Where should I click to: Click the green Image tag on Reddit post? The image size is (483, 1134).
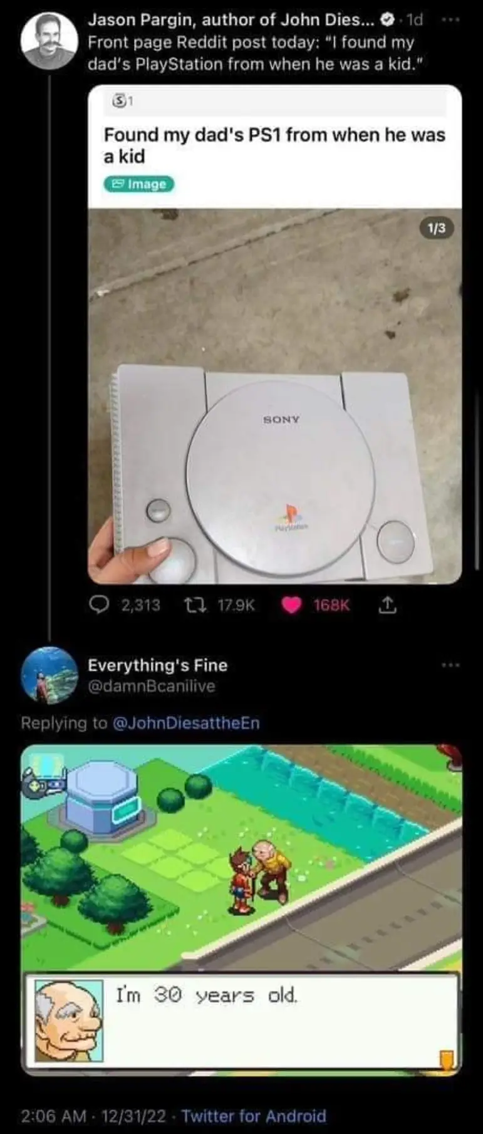[x=138, y=184]
